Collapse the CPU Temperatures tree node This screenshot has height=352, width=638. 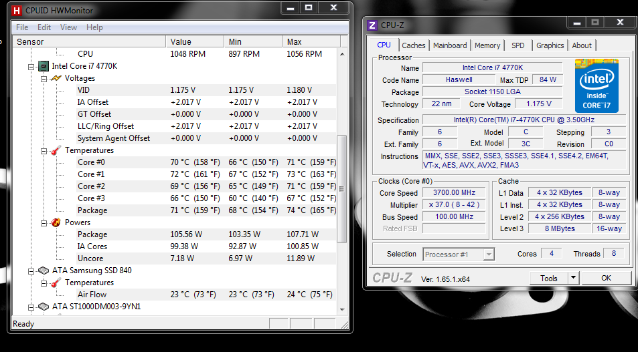click(44, 151)
